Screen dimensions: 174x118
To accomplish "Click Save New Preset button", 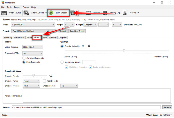I will coord(77,31).
